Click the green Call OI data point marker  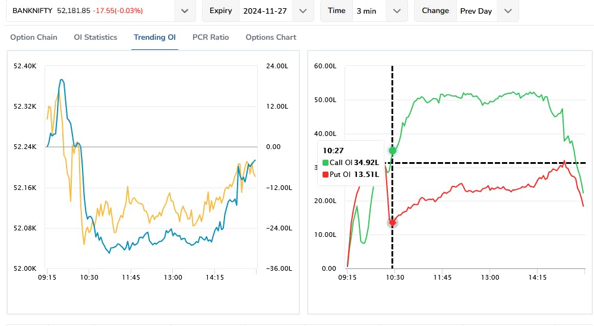[x=392, y=150]
